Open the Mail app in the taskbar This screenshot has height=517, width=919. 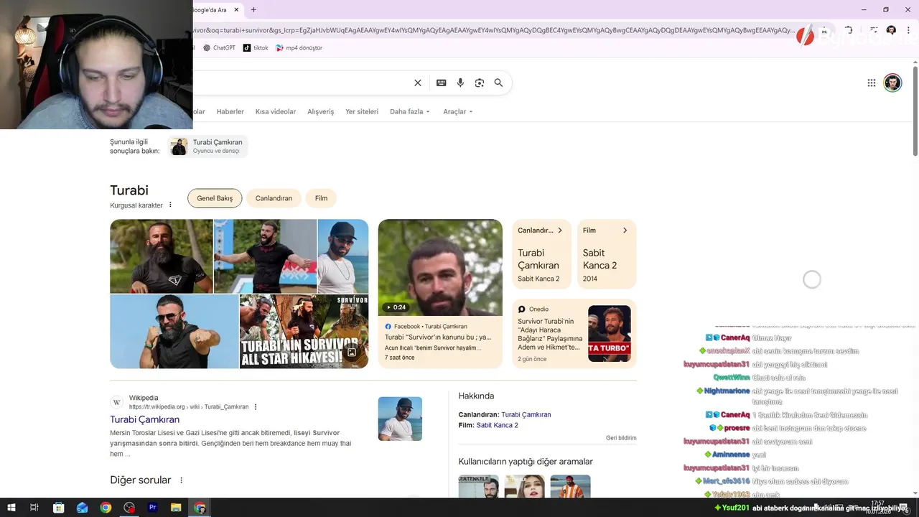[x=82, y=508]
